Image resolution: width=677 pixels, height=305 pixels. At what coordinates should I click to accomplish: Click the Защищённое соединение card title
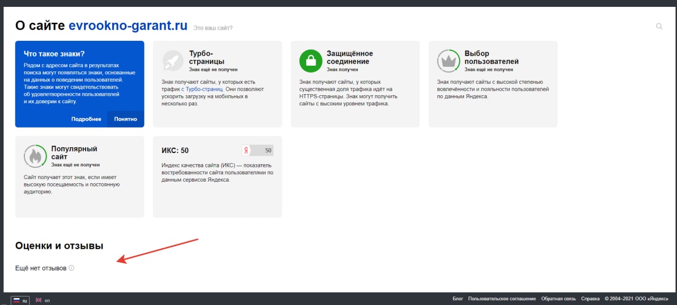point(350,57)
